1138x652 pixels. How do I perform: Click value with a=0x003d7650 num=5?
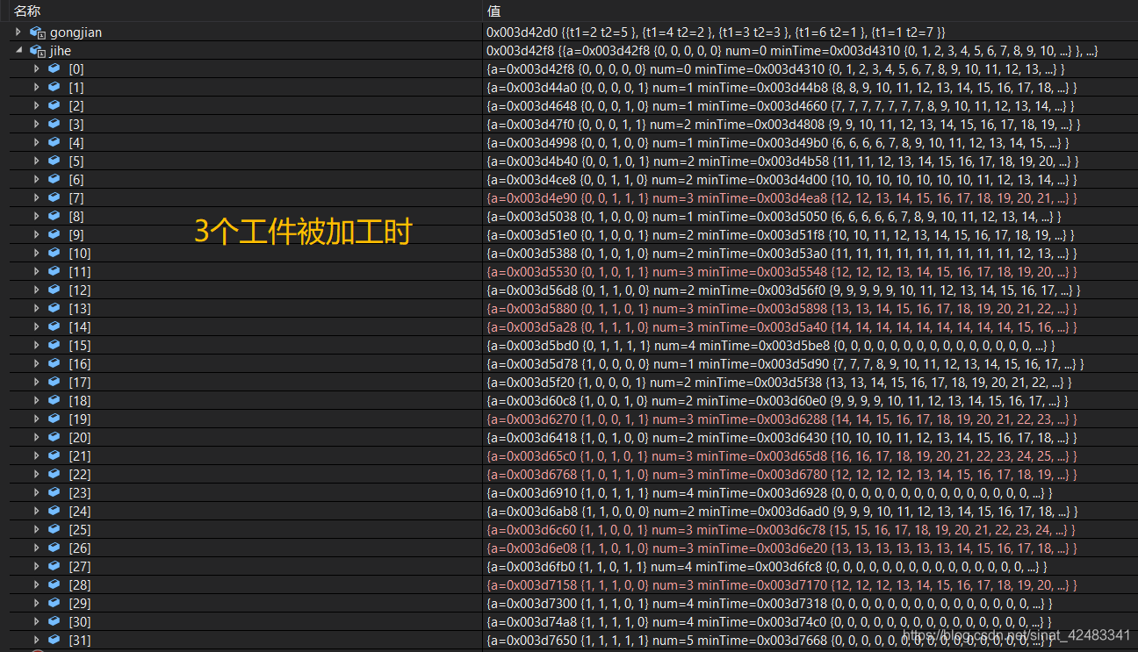pyautogui.click(x=769, y=640)
